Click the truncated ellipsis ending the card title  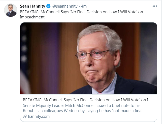coord(150,100)
